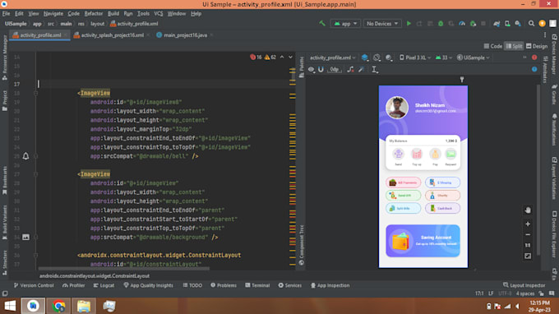Open the Version Control tool window
This screenshot has width=559, height=314.
coord(34,285)
